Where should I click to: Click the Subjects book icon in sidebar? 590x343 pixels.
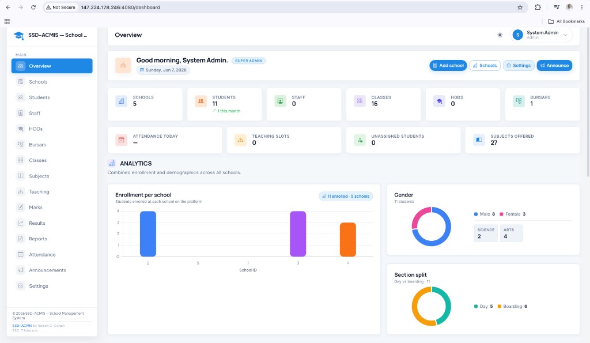click(x=21, y=176)
